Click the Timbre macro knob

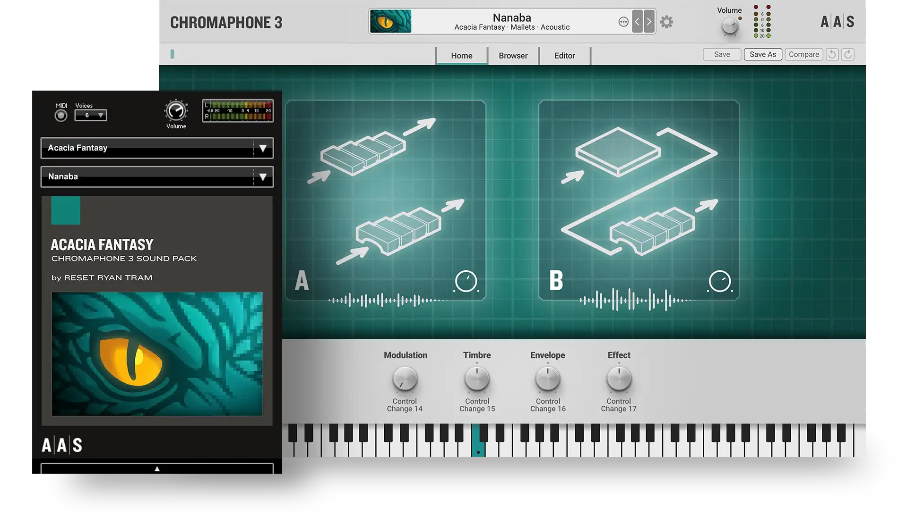coord(477,379)
